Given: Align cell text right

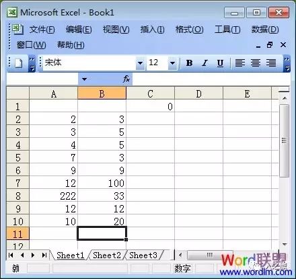Looking at the screenshot, I should [x=271, y=63].
